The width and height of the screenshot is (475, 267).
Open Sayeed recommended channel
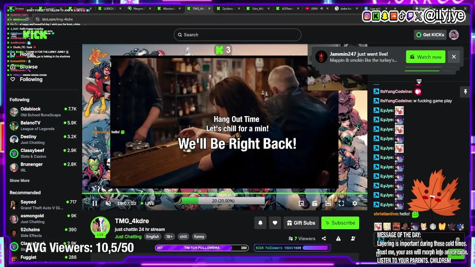43,205
